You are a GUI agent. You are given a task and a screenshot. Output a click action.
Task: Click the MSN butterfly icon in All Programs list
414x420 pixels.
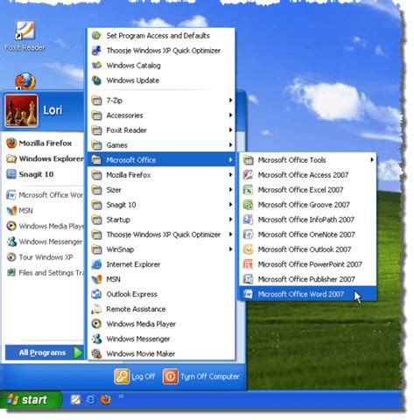pos(96,279)
